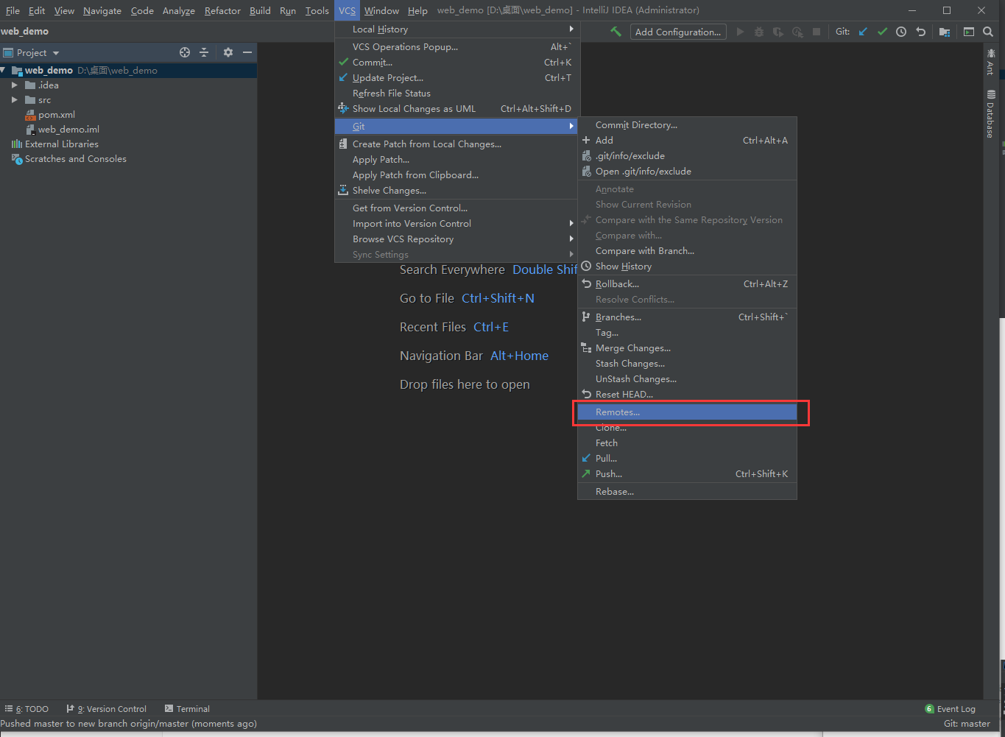This screenshot has height=737, width=1005.
Task: Choose Update Project... menu item
Action: click(x=457, y=78)
